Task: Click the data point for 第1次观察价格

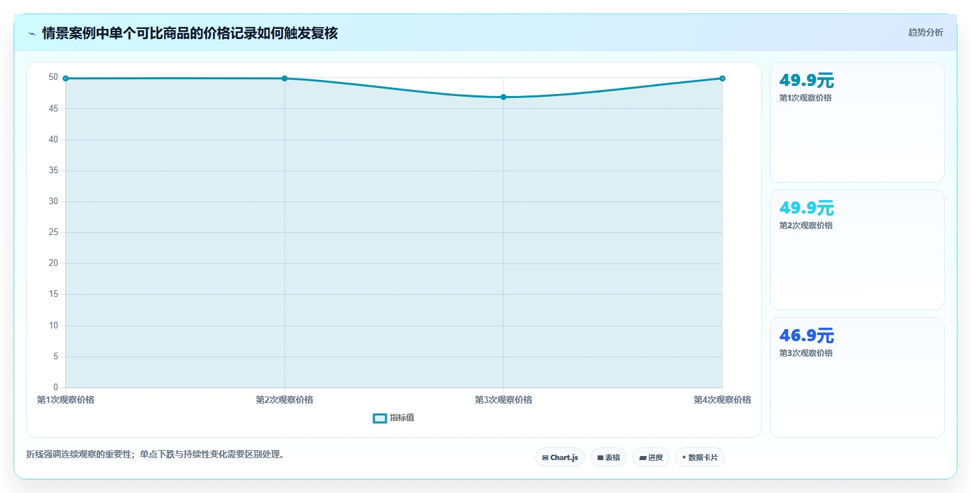Action: tap(65, 79)
